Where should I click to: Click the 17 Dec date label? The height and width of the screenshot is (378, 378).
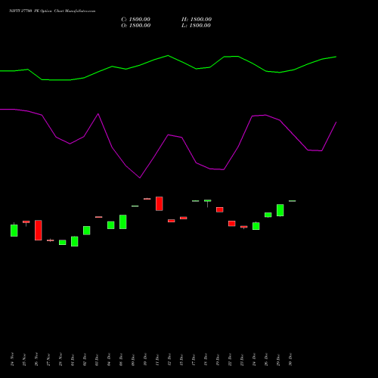pyautogui.click(x=194, y=359)
